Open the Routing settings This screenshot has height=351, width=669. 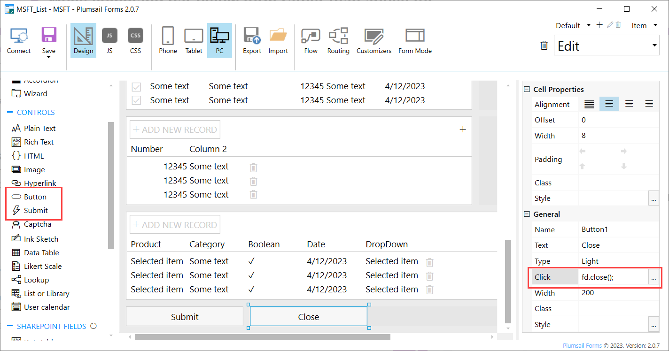[338, 40]
